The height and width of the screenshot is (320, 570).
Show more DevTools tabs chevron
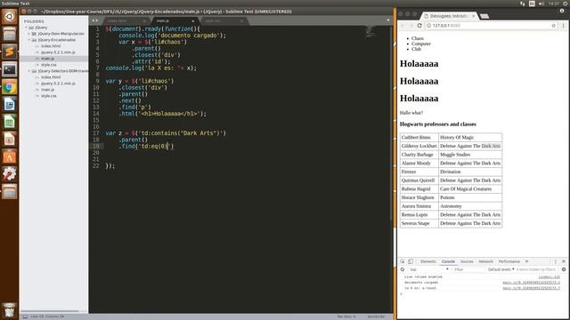526,261
